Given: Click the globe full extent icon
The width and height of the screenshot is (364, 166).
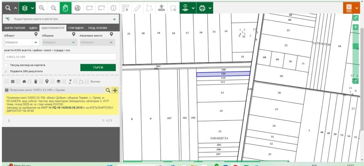Looking at the screenshot, I should pos(77,7).
